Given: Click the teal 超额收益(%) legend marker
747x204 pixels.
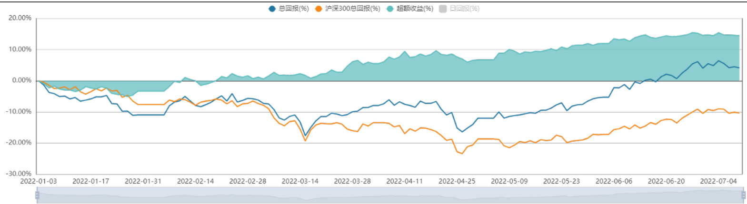Looking at the screenshot, I should pos(390,9).
